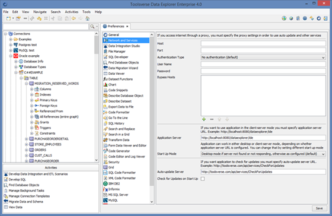332x216 pixels.
Task: Click the Save button
Action: 320,208
